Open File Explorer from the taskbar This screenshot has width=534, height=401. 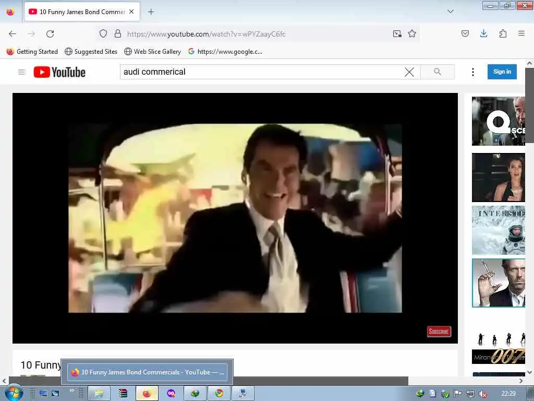click(x=99, y=394)
